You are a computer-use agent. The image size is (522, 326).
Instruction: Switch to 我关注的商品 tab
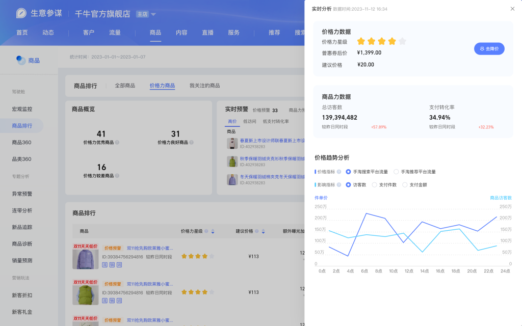(x=204, y=86)
